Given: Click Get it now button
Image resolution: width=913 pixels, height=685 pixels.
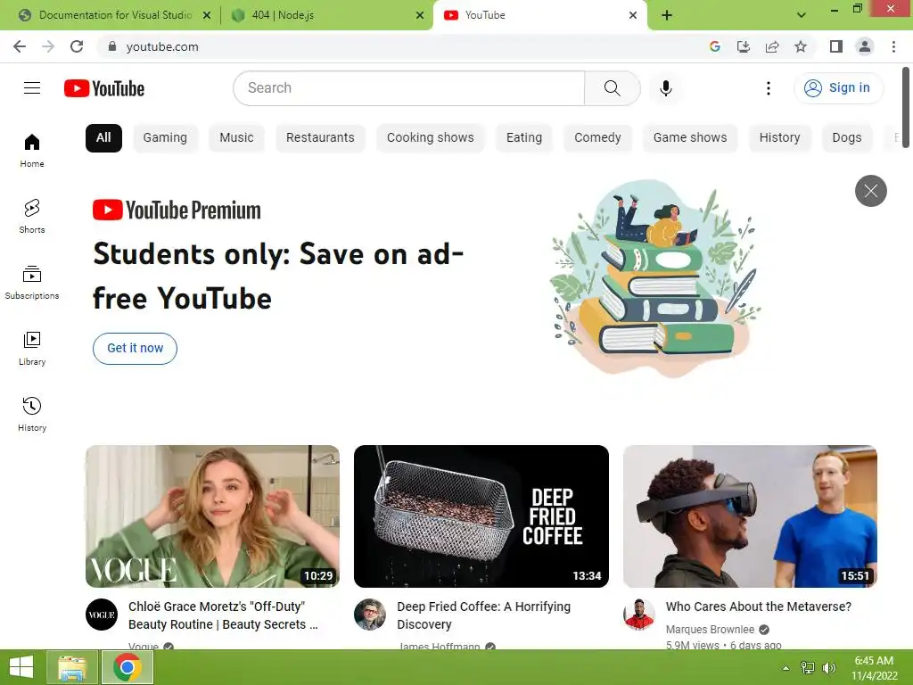Looking at the screenshot, I should pos(136,349).
